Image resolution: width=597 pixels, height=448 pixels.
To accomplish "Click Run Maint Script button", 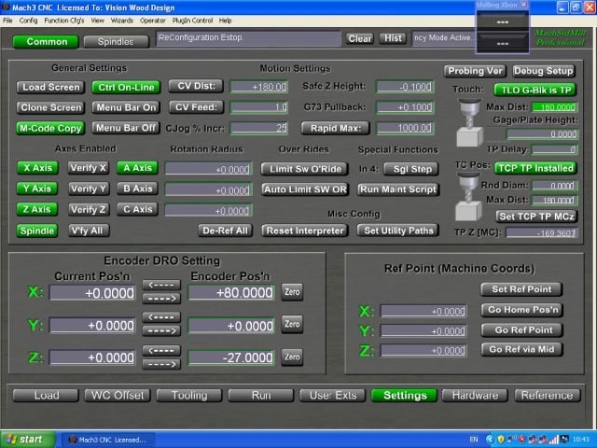I will click(x=398, y=189).
